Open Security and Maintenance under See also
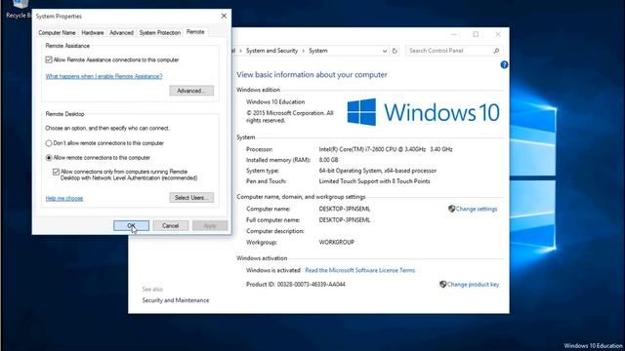This screenshot has width=625, height=351. point(176,300)
